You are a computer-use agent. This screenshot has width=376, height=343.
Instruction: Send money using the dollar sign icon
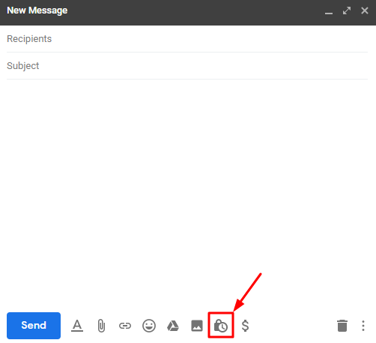[245, 326]
